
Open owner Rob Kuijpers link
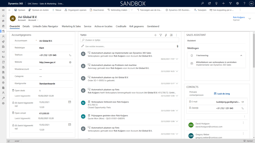pyautogui.click(x=239, y=17)
